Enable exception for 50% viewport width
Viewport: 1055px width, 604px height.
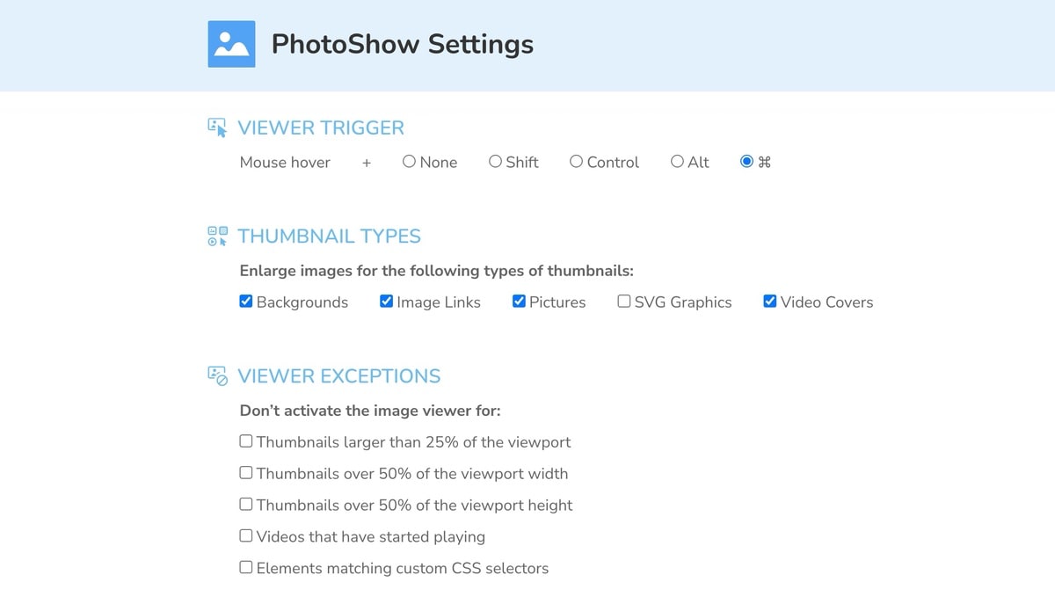[x=246, y=473]
